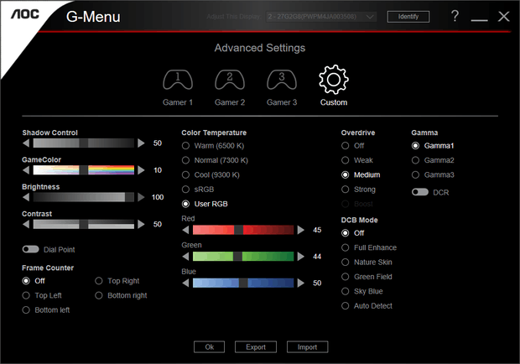Increase Red value with right arrow
Image resolution: width=520 pixels, height=364 pixels.
(301, 230)
